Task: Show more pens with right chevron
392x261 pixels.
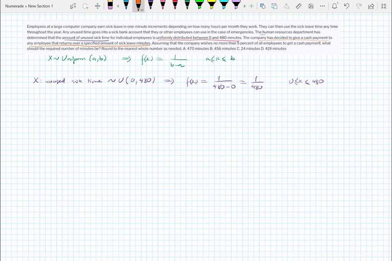Action: pyautogui.click(x=244, y=6)
